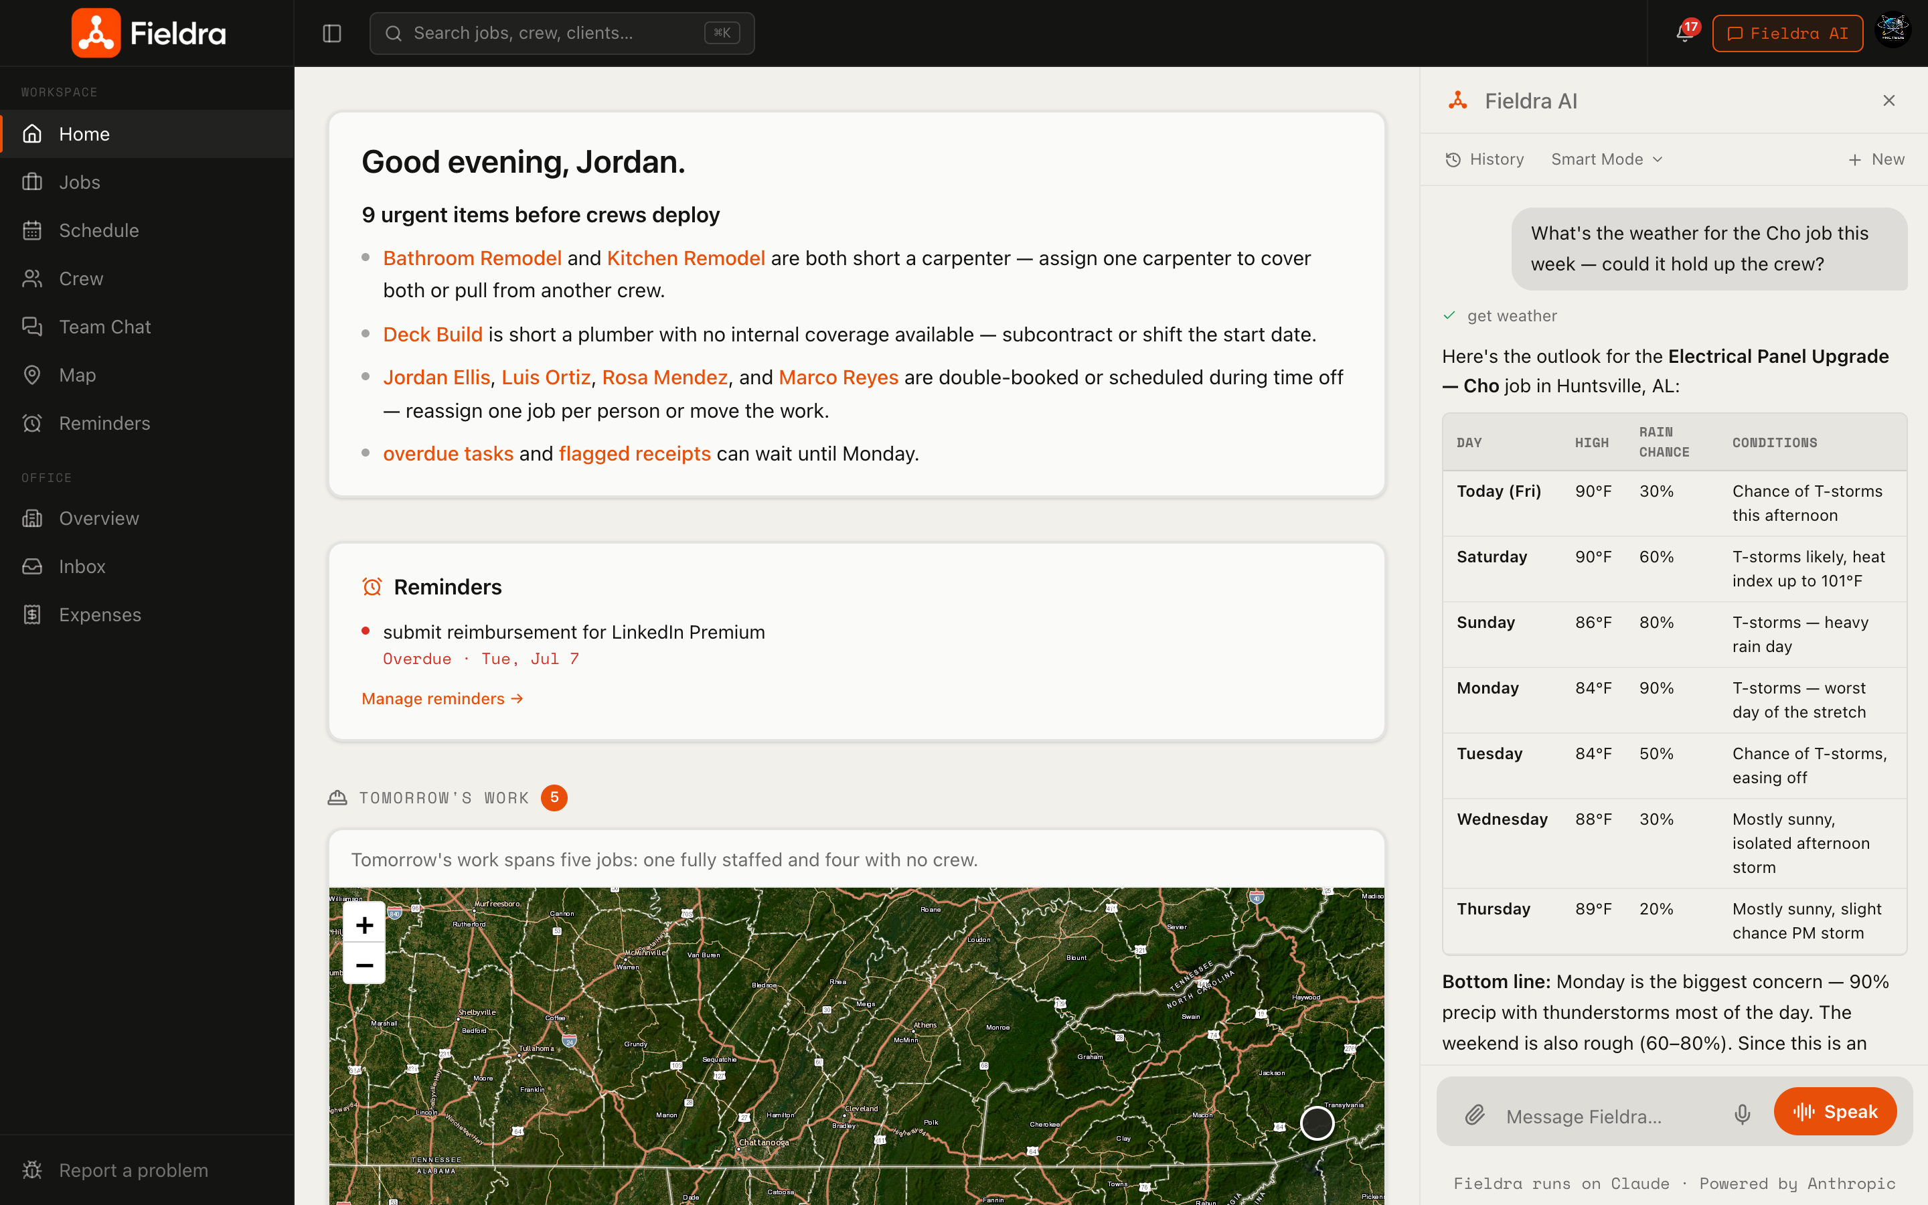Open the flagged receipts link
Image resolution: width=1928 pixels, height=1205 pixels.
(634, 453)
